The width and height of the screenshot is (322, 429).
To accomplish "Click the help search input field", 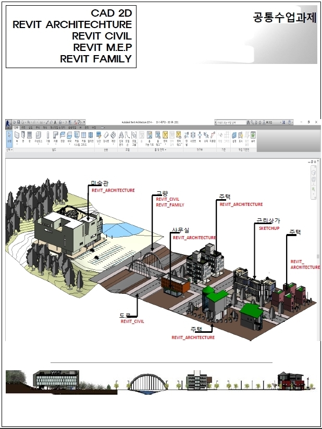I will click(230, 122).
